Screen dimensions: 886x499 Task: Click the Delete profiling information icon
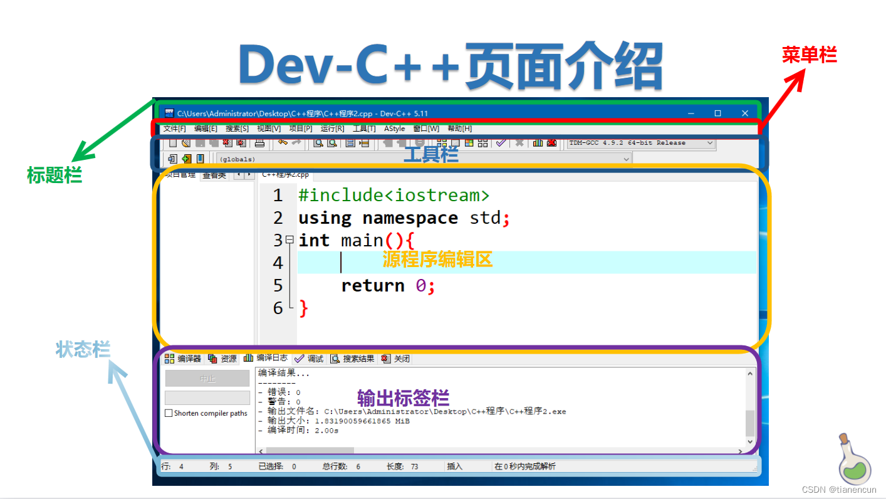coord(551,143)
